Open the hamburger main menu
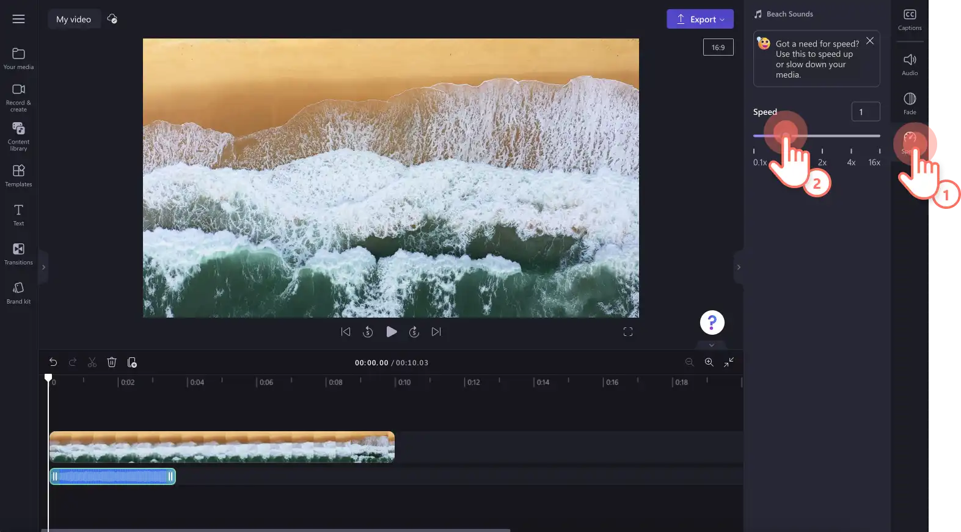This screenshot has width=961, height=532. [19, 19]
